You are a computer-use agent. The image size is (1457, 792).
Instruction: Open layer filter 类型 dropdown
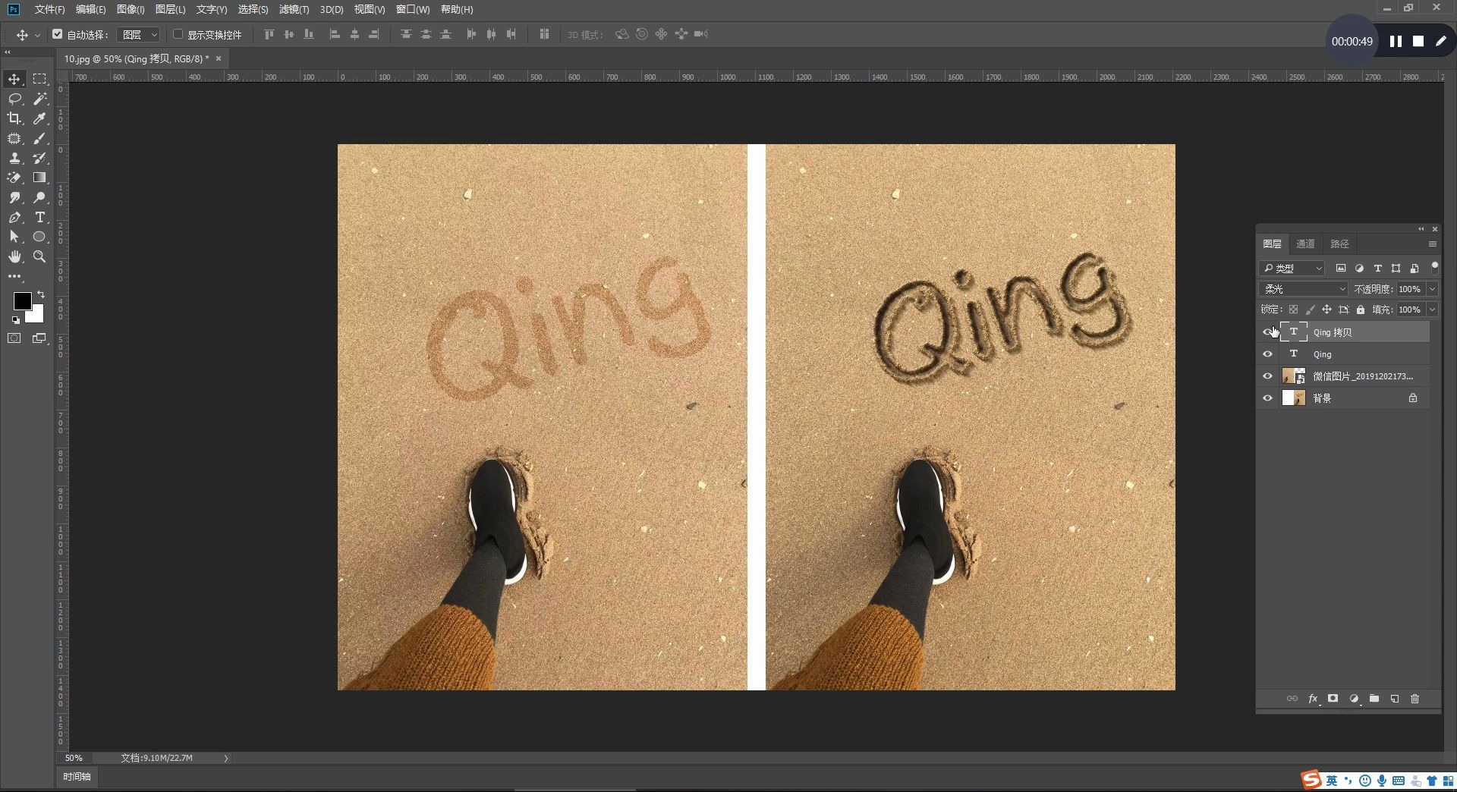click(1292, 269)
